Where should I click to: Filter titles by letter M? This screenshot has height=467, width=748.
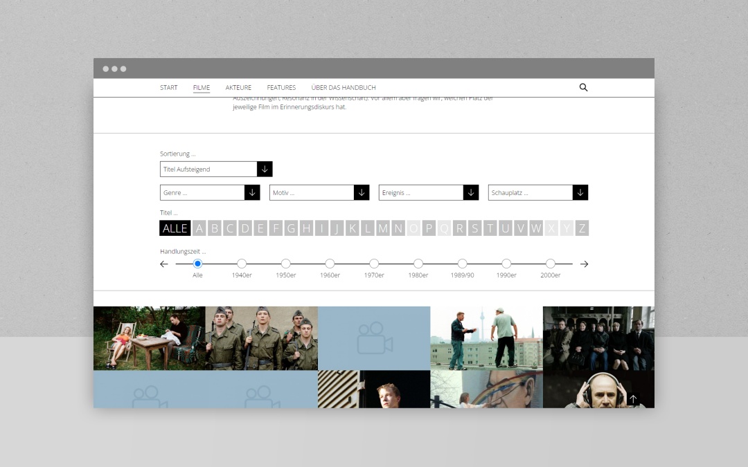383,228
